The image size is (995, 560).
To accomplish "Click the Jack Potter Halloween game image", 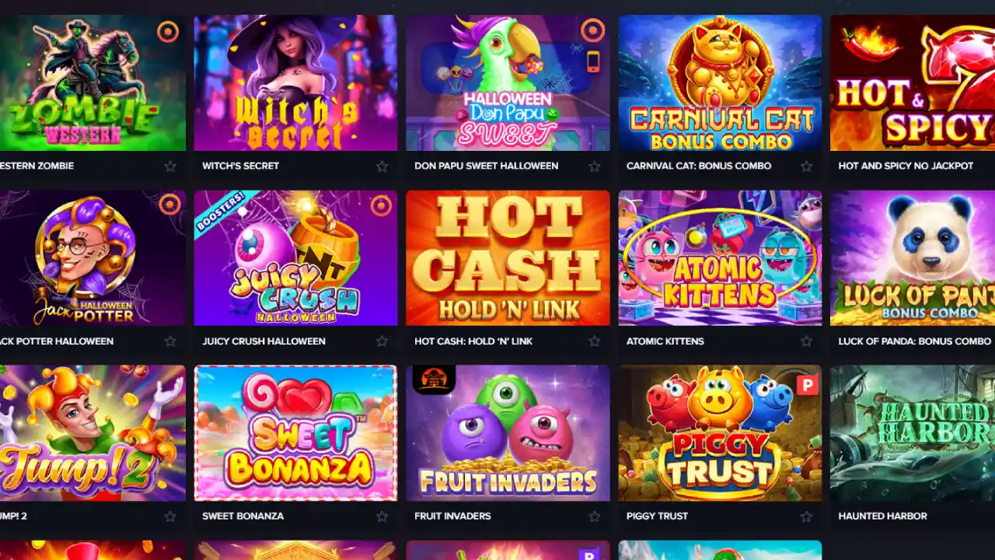I will (x=93, y=257).
